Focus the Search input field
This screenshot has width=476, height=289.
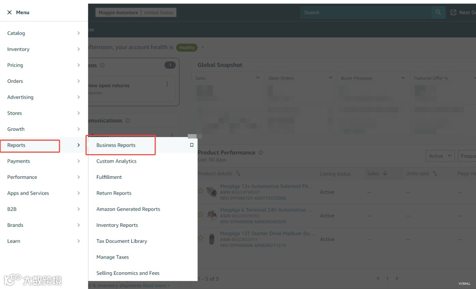(x=365, y=12)
